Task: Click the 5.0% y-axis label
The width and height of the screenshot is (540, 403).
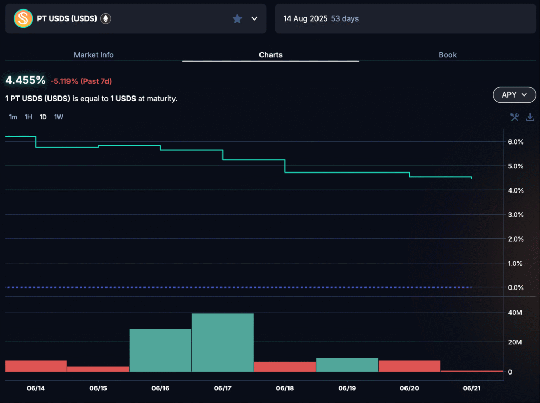Action: point(516,166)
